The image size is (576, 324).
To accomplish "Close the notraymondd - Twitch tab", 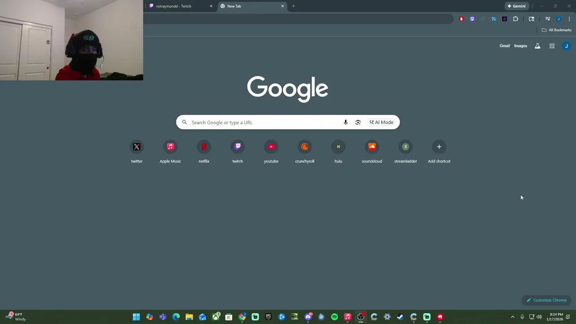I will point(211,6).
